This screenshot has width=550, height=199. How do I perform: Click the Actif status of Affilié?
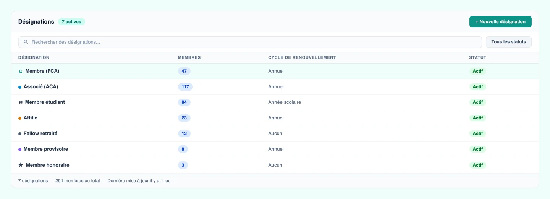pyautogui.click(x=478, y=118)
